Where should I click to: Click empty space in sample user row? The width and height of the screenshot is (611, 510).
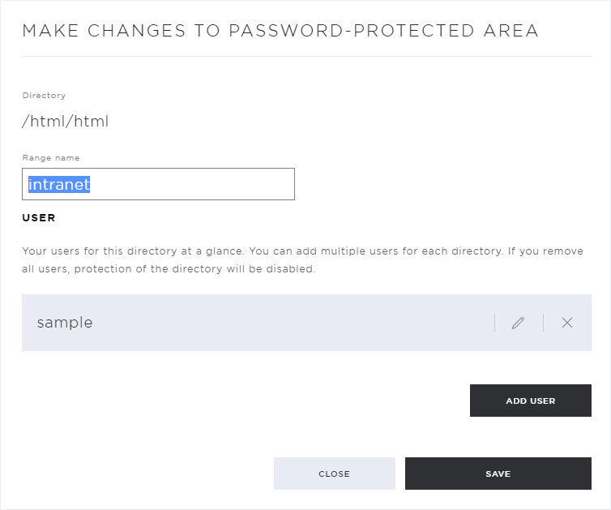tap(293, 323)
